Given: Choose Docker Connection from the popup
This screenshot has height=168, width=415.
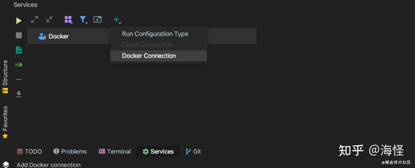Looking at the screenshot, I should [149, 56].
